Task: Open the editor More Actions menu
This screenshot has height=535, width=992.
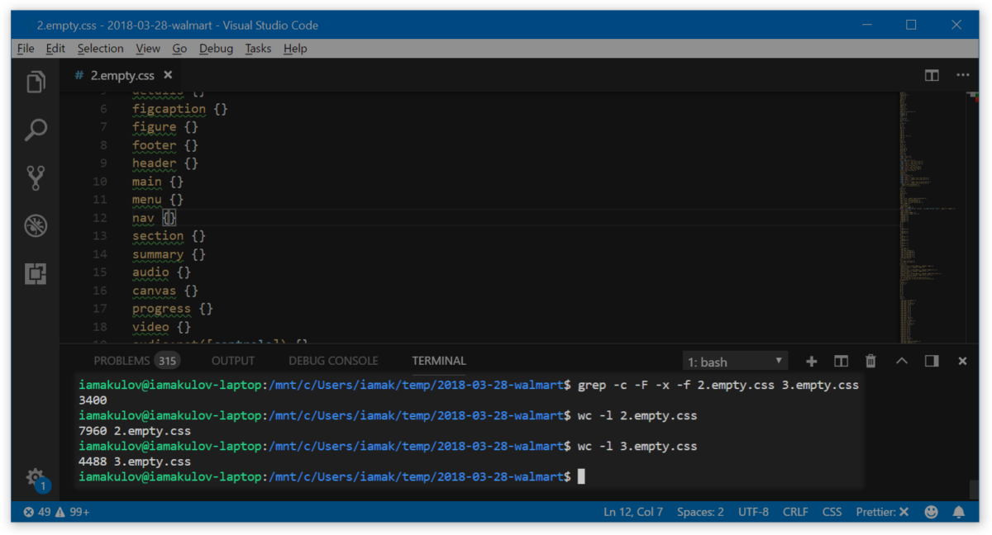Action: click(x=963, y=75)
